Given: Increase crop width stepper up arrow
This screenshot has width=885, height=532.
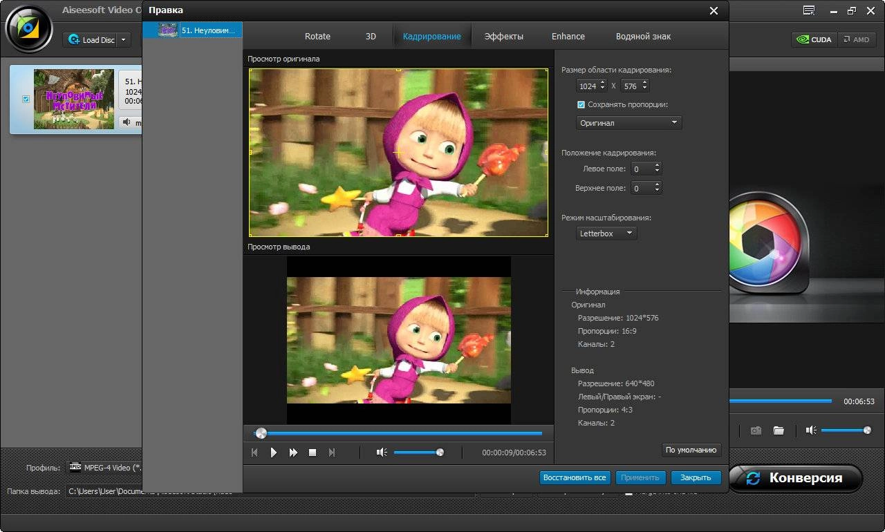Looking at the screenshot, I should 603,83.
